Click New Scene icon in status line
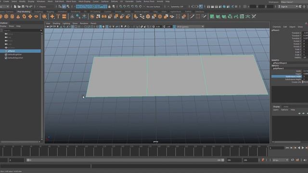This screenshot has width=308, height=173. (x=15, y=6)
